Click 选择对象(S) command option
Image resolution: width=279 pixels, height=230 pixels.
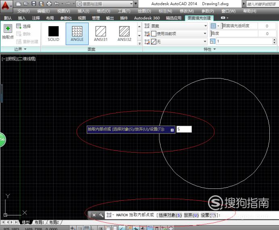tap(170, 215)
